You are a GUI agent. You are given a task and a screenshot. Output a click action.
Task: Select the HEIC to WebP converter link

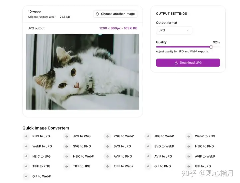point(83,156)
